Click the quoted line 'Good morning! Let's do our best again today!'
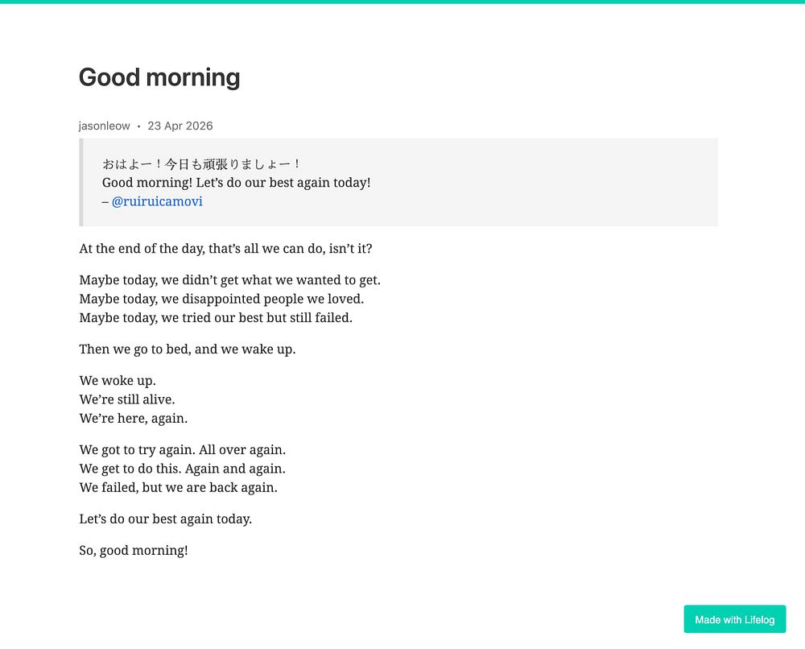Screen dimensions: 805x649 tap(236, 183)
